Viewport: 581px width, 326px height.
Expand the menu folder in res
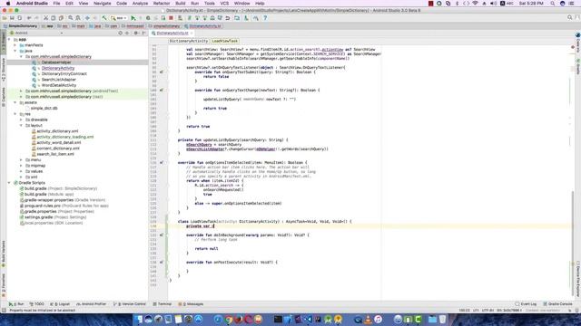tap(21, 159)
